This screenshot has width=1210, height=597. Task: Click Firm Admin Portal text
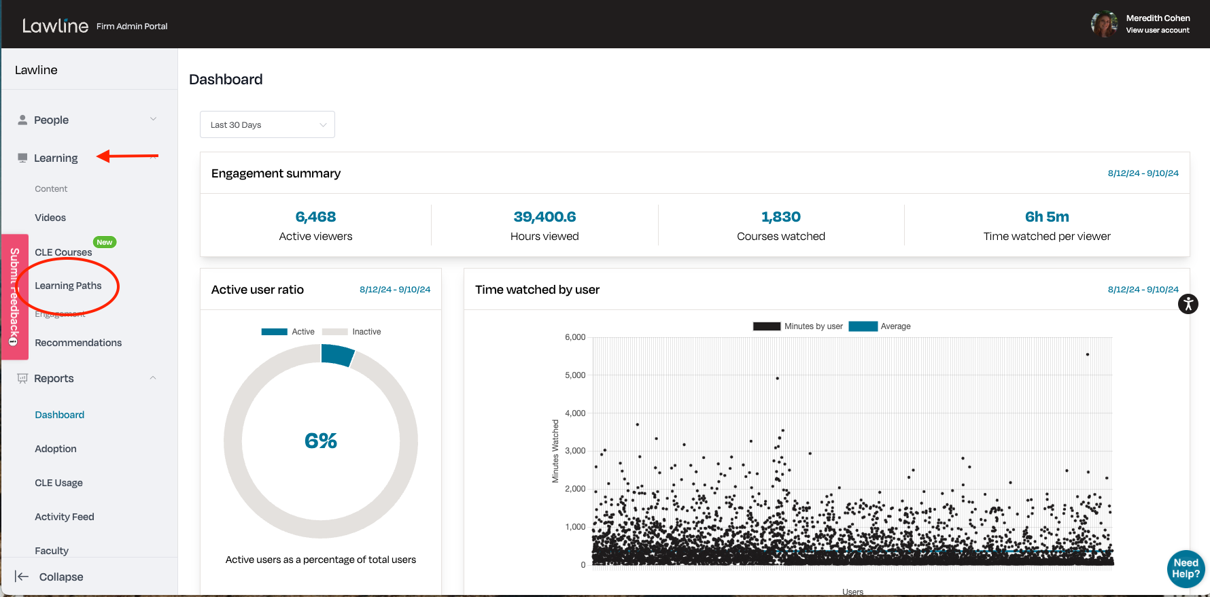point(132,27)
